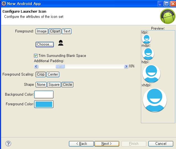Click the Android robot wizard icon
This screenshot has height=149, width=176.
coord(167,16)
